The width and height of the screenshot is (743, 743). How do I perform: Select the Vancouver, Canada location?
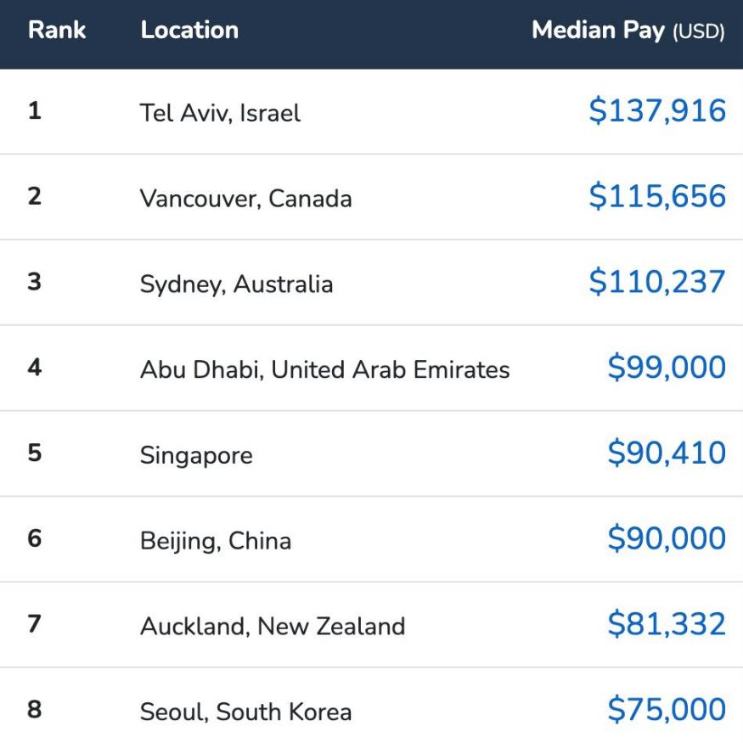pyautogui.click(x=246, y=198)
